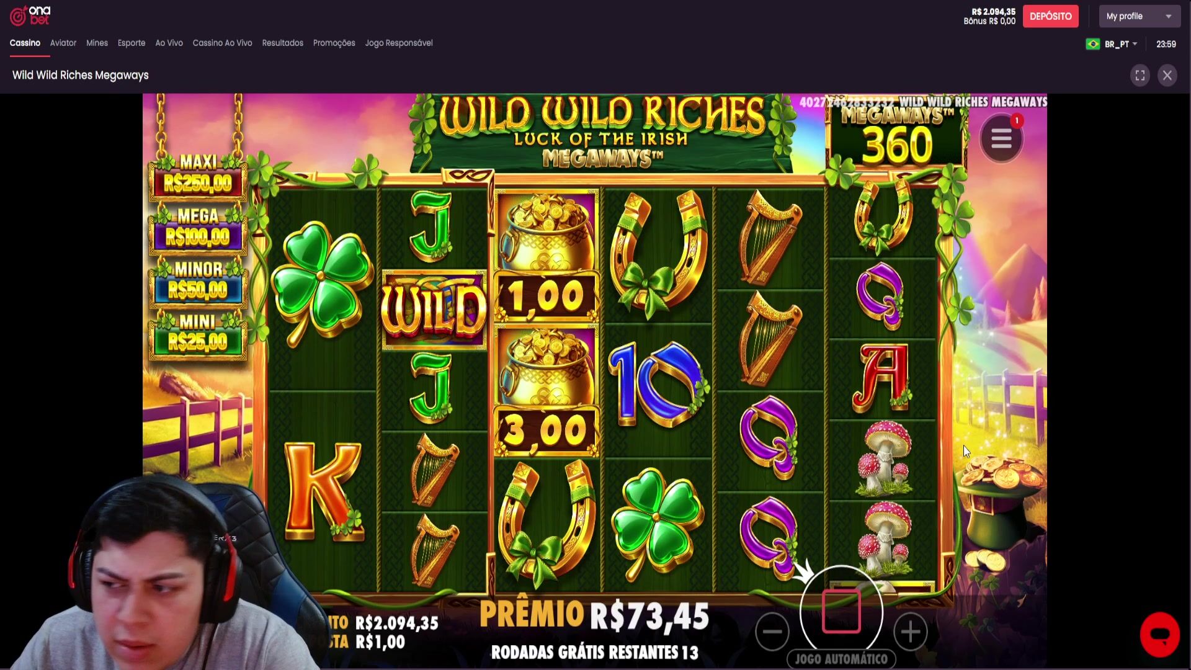The width and height of the screenshot is (1191, 670).
Task: Click the WILD symbol on the reels
Action: (434, 310)
